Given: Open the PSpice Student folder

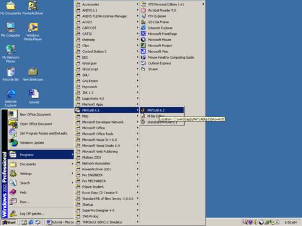Looking at the screenshot, I should coord(107,187).
